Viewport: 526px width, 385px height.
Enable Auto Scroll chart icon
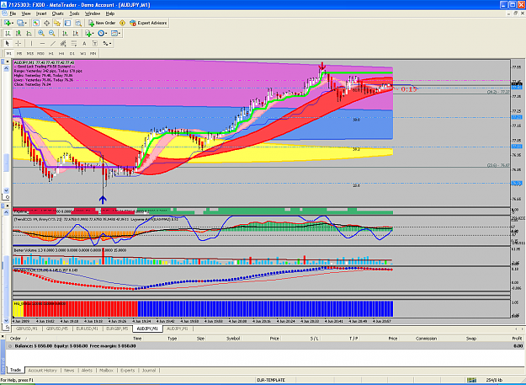click(65, 33)
